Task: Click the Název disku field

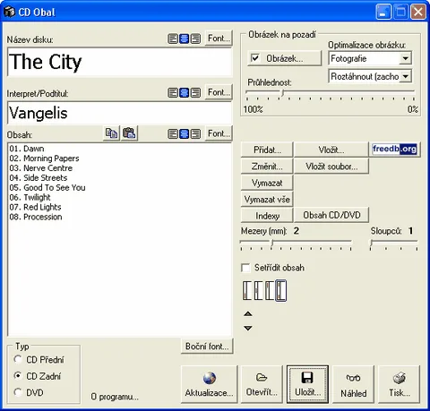Action: [119, 62]
